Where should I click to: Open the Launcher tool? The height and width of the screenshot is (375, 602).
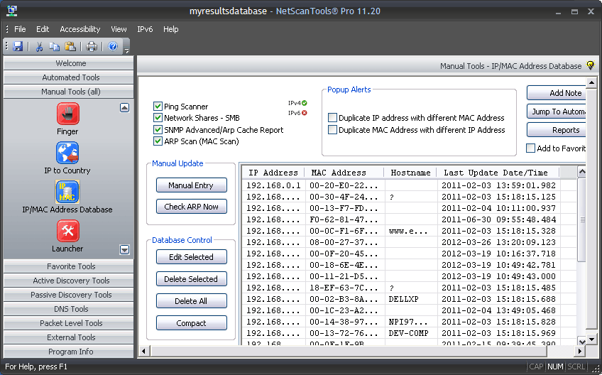click(x=67, y=231)
